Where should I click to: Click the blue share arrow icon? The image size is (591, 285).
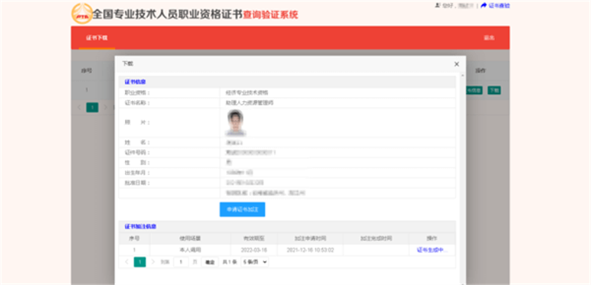[484, 5]
